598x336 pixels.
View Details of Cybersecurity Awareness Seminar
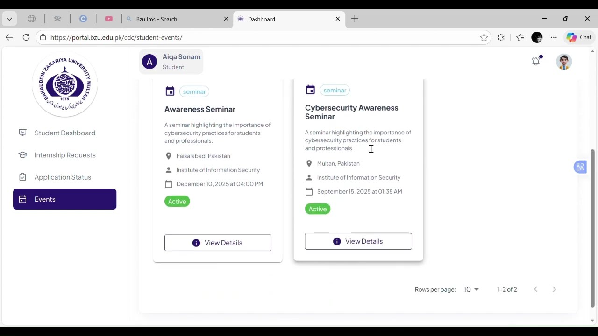point(358,241)
